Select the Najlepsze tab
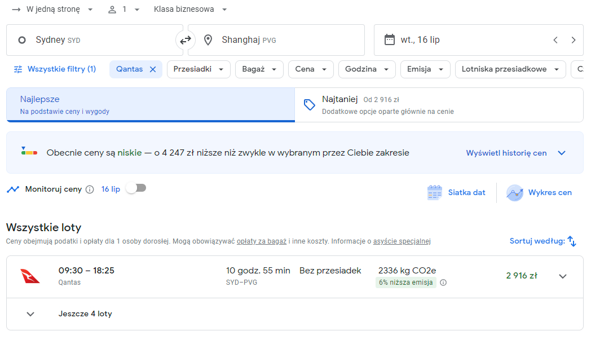The height and width of the screenshot is (340, 591). (151, 105)
